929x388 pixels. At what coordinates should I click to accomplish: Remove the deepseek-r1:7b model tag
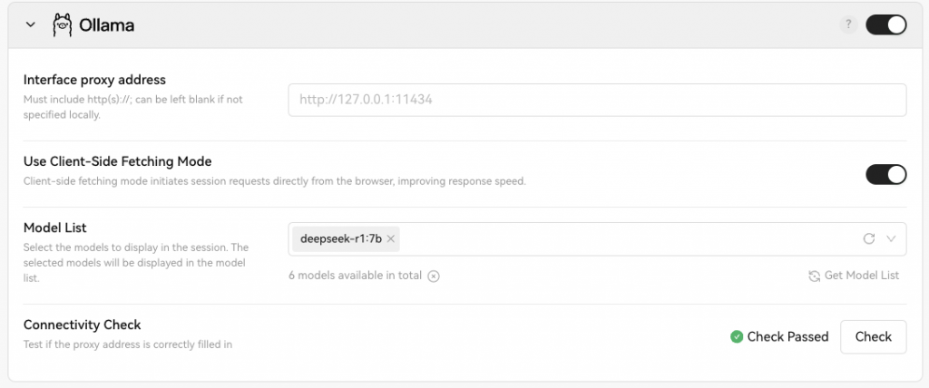click(391, 239)
